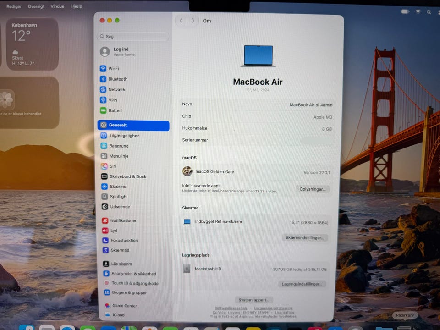Select the Tilgængelighed accessibility icon
The width and height of the screenshot is (440, 330).
pyautogui.click(x=104, y=136)
